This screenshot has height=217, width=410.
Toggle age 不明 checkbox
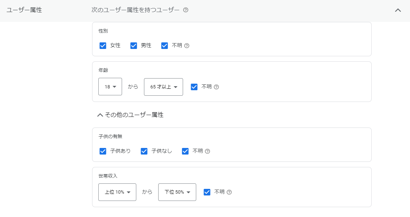point(194,87)
